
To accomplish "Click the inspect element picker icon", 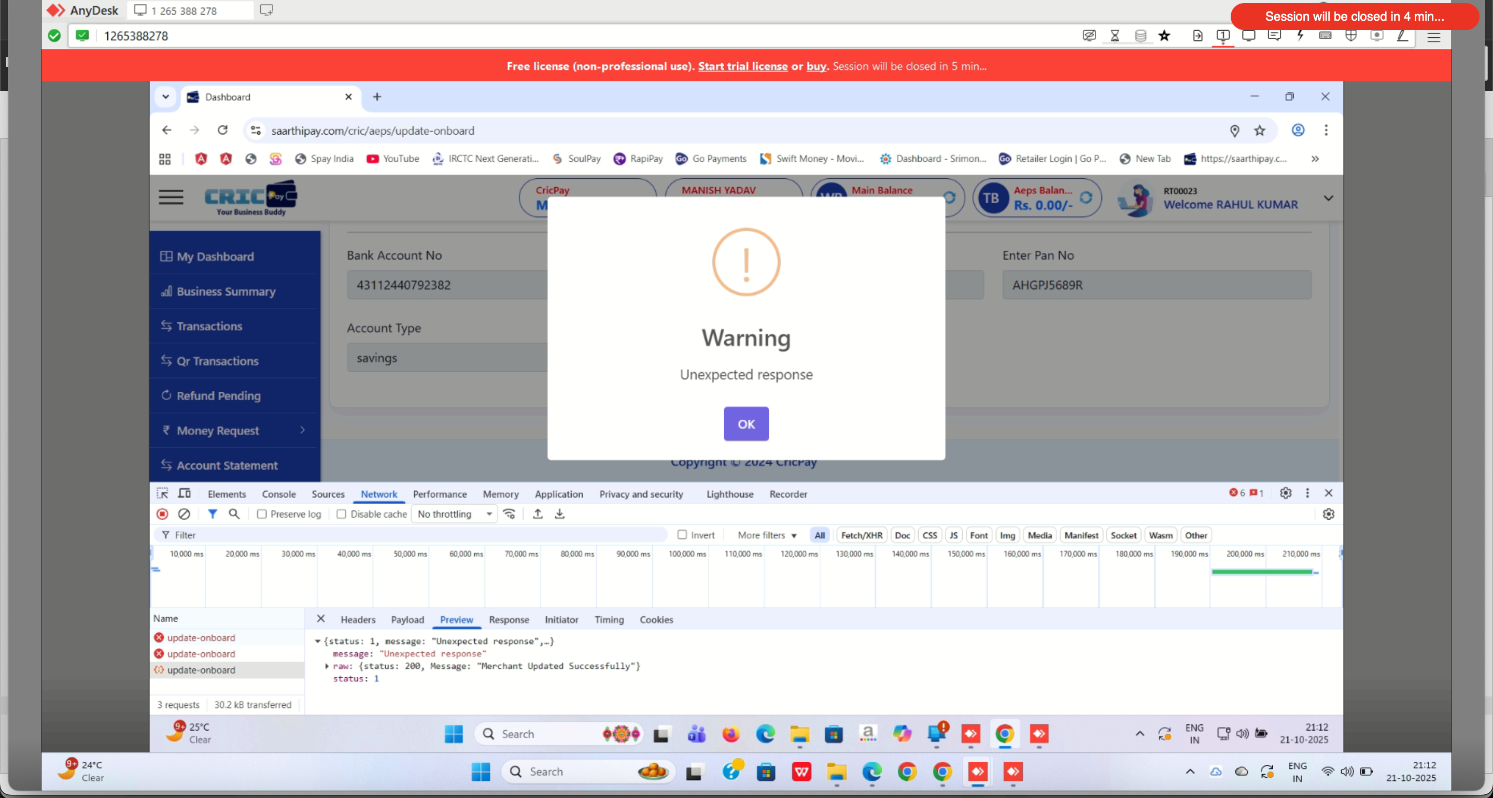I will point(162,494).
